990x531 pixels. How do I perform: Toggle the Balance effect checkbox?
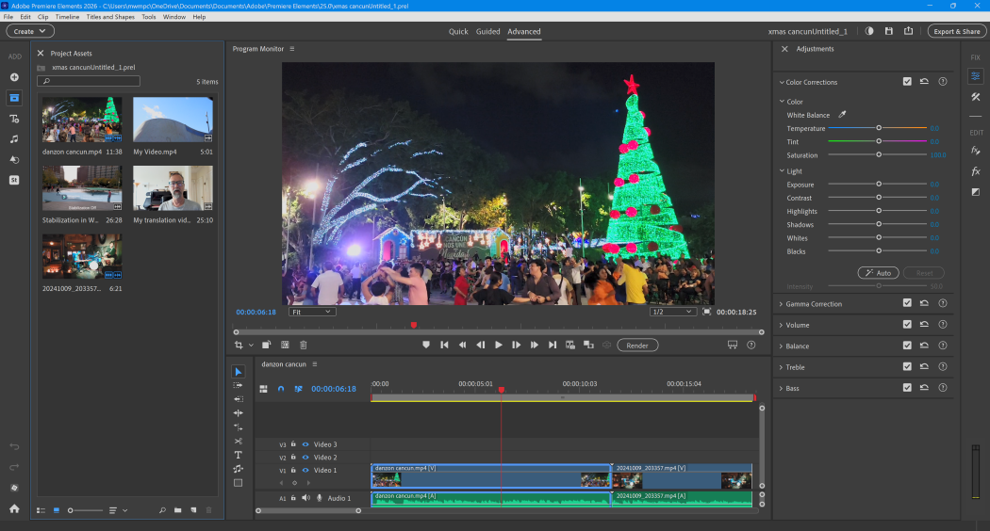point(907,346)
